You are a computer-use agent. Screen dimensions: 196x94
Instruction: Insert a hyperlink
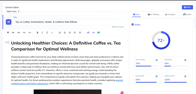pyautogui.click(x=88, y=33)
